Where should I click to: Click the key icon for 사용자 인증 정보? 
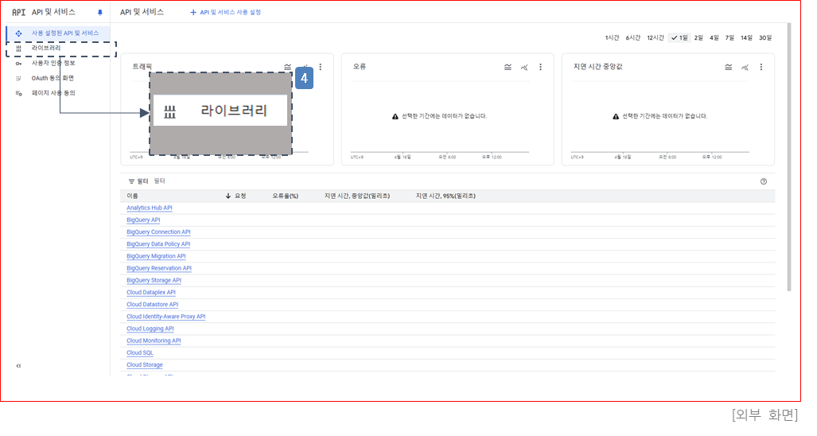coord(19,64)
